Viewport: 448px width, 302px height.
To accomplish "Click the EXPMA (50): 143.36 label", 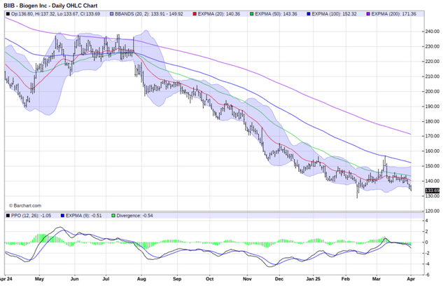I will (x=276, y=14).
